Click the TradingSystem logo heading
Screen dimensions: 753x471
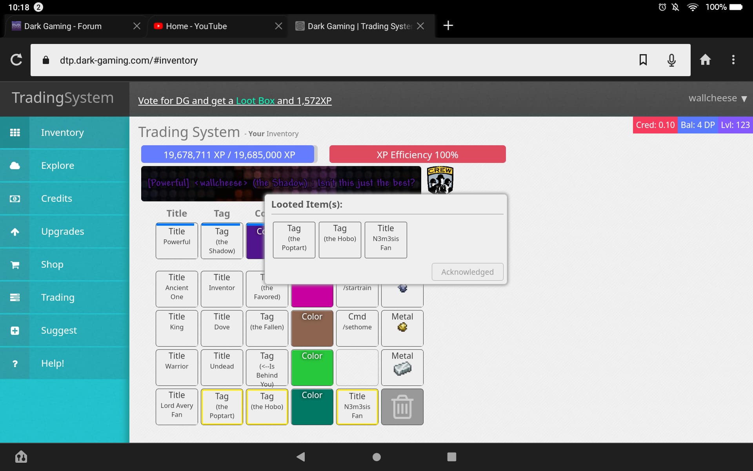(x=63, y=98)
